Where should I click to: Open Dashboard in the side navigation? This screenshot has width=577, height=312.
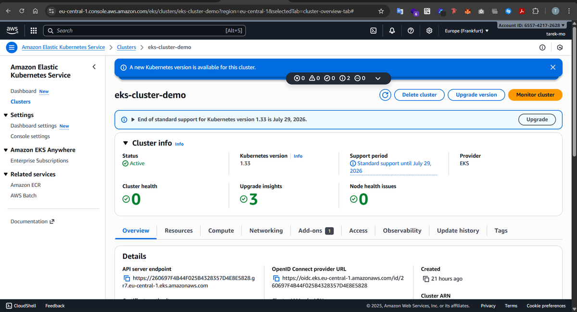(x=23, y=91)
